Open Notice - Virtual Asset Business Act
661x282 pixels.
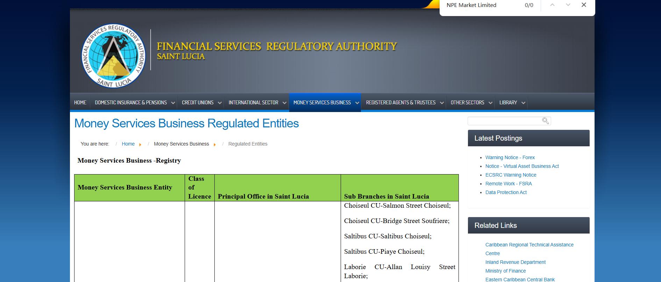[x=522, y=166]
